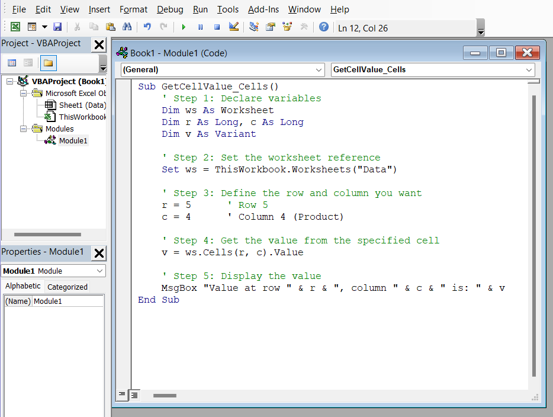
Task: Close the Project - VBAProject panel
Action: click(99, 44)
